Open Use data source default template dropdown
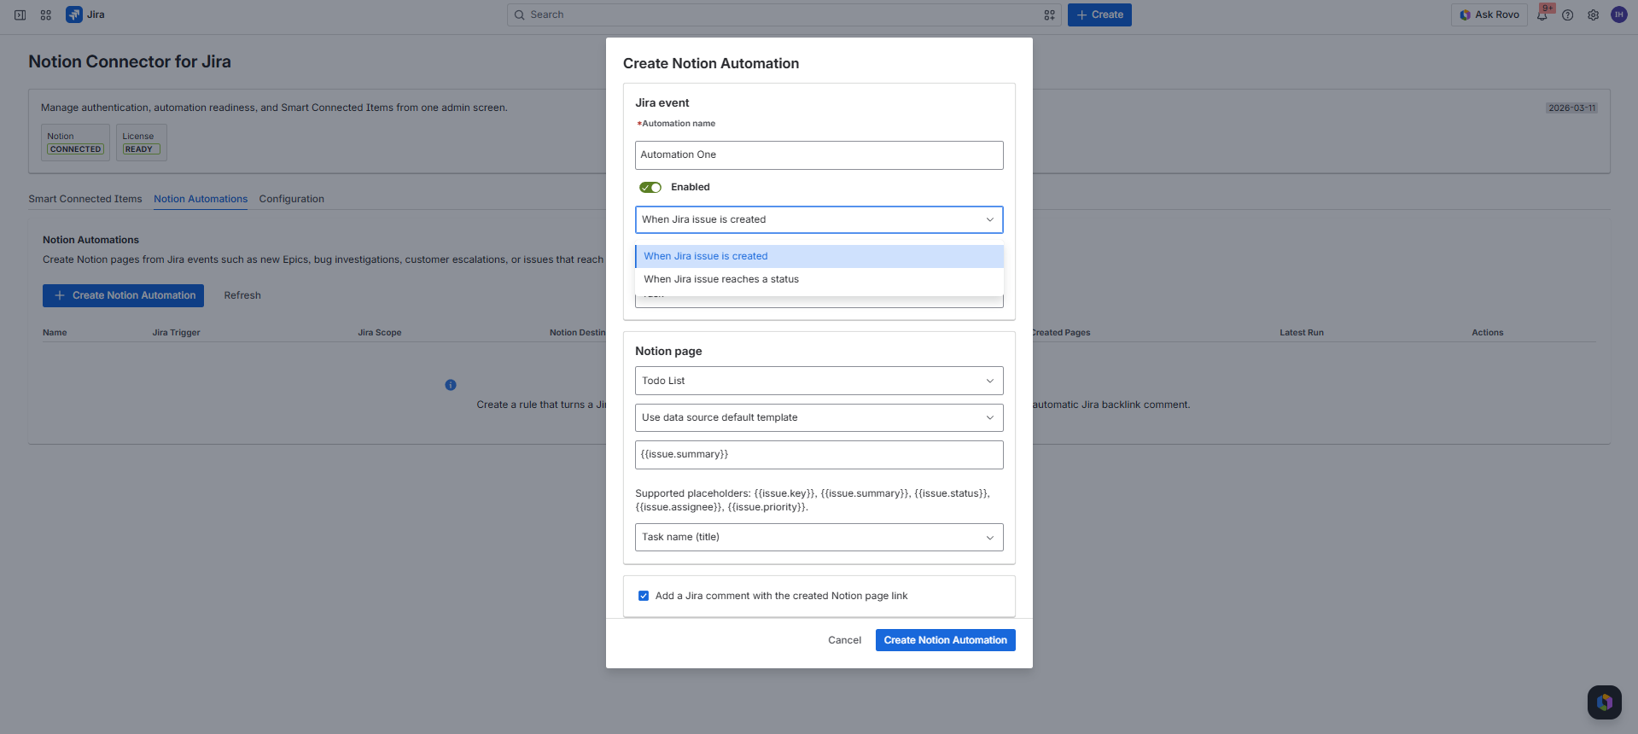Image resolution: width=1638 pixels, height=734 pixels. (819, 417)
